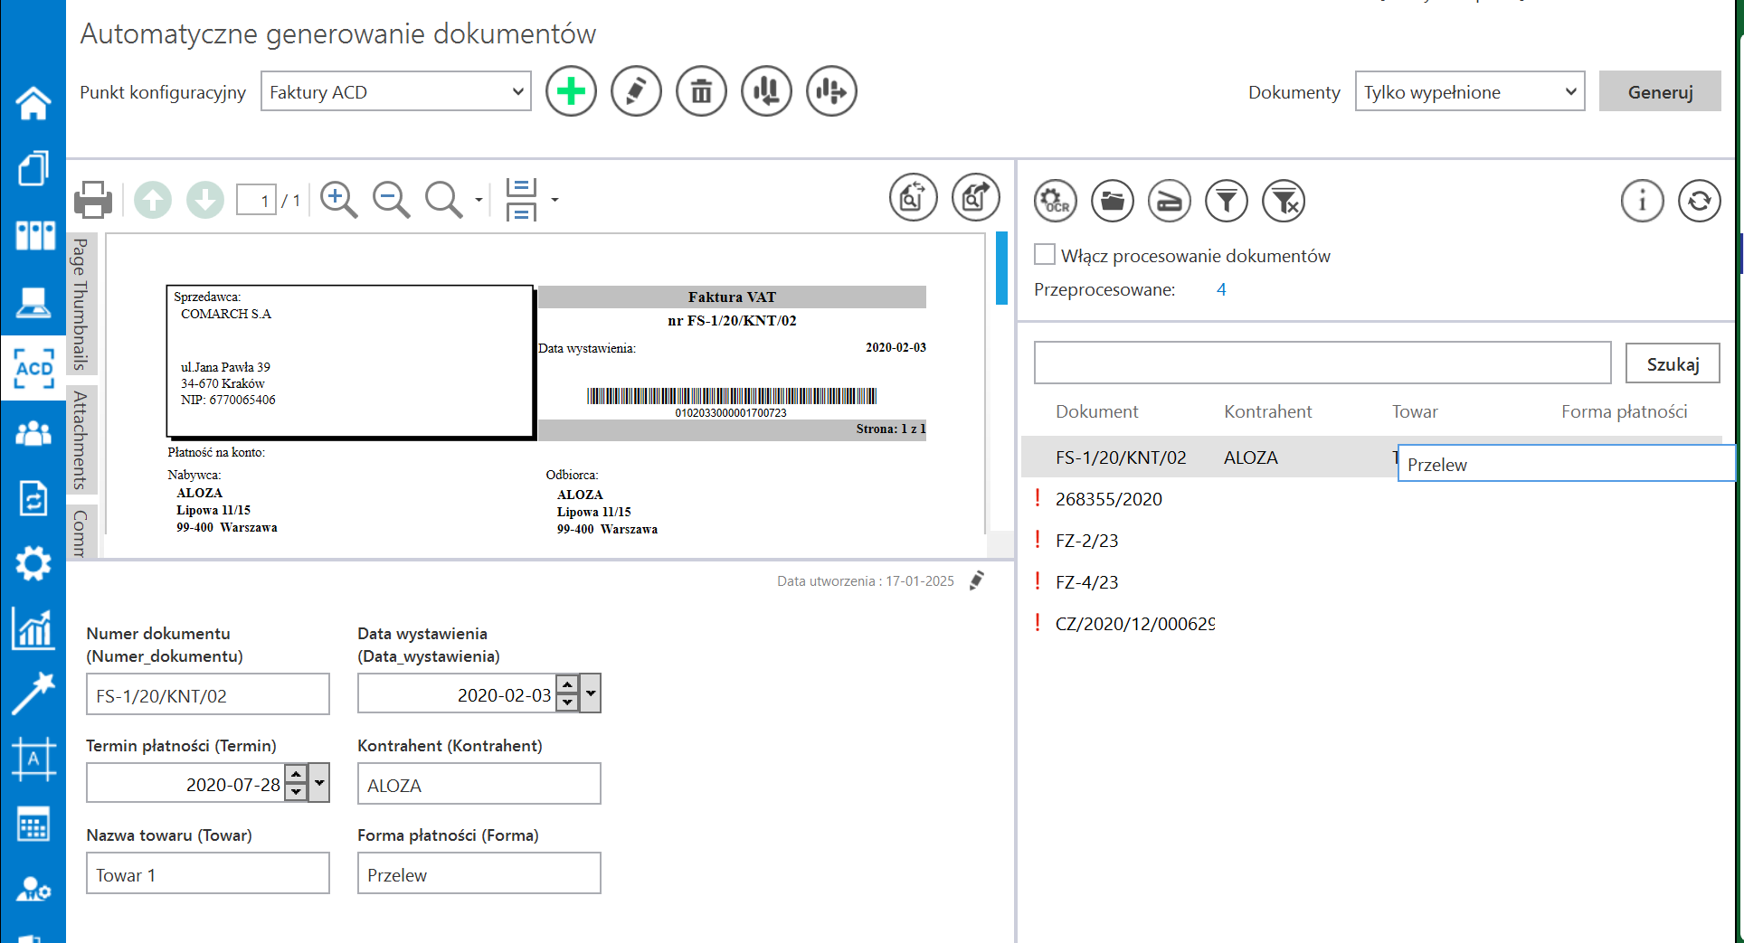Enable Włącz procesowanie dokumentów checkbox
This screenshot has width=1744, height=943.
[1045, 255]
